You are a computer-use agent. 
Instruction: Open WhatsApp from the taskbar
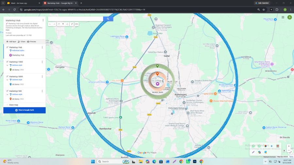pyautogui.click(x=188, y=161)
